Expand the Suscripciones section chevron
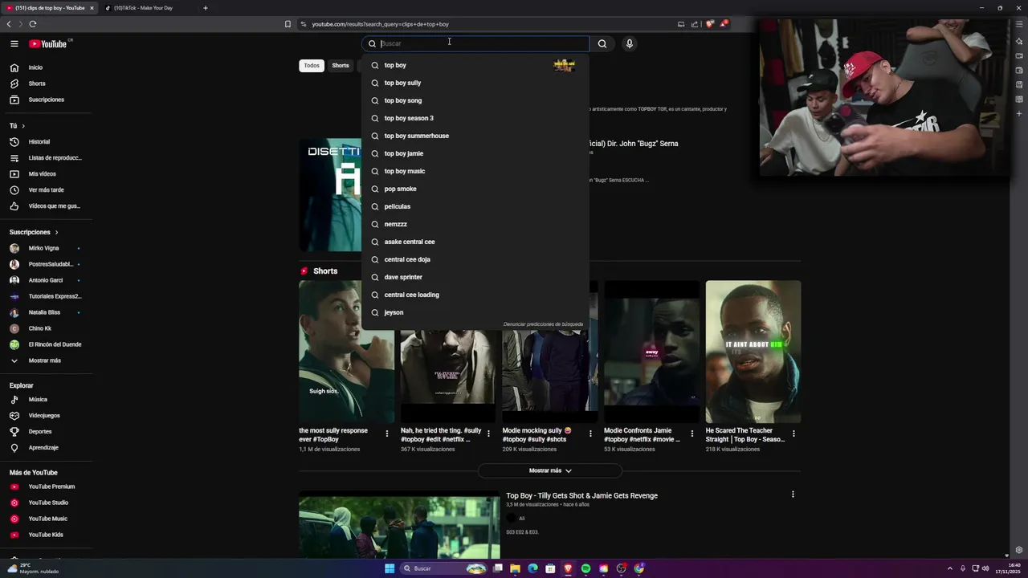The image size is (1028, 578). click(x=56, y=232)
